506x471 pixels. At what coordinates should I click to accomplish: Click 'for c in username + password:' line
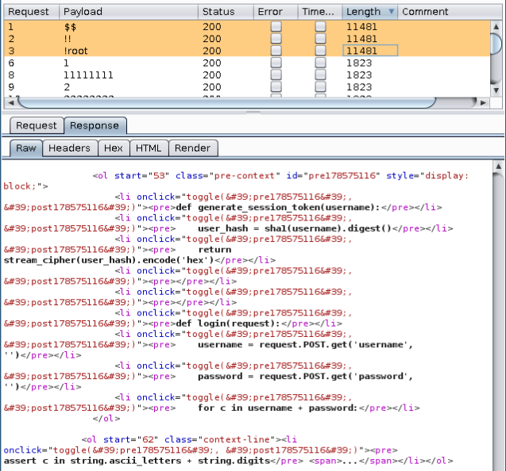(277, 408)
